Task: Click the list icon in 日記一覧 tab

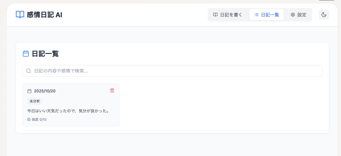Action: tap(256, 15)
